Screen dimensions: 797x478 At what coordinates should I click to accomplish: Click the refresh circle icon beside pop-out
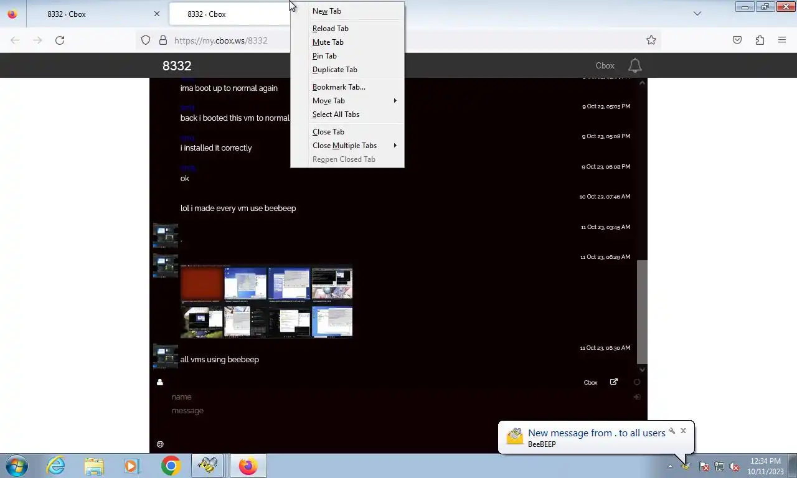pyautogui.click(x=637, y=382)
